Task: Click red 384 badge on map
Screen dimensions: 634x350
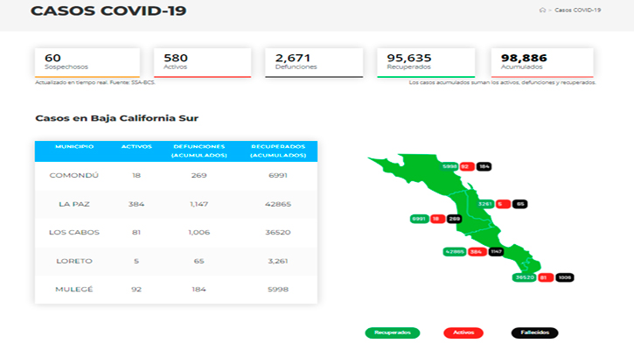Action: click(477, 252)
